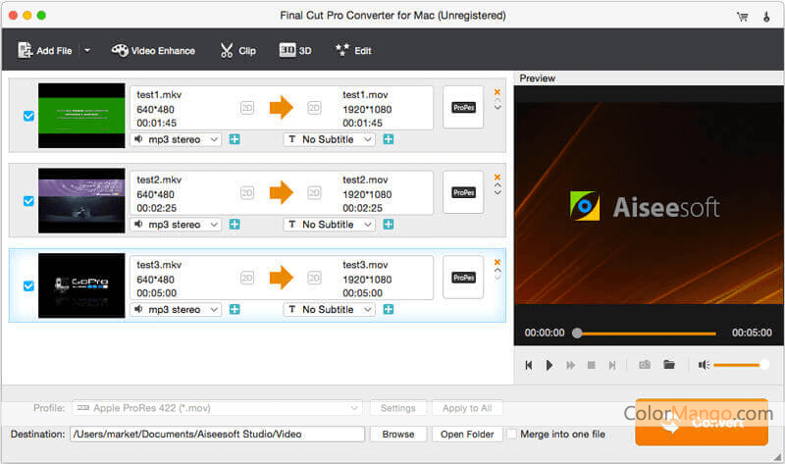Mute the preview with the speaker icon

point(704,365)
